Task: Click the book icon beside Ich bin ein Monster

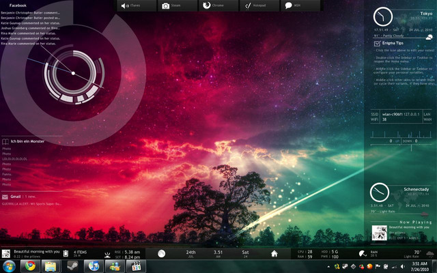Action: pos(5,141)
